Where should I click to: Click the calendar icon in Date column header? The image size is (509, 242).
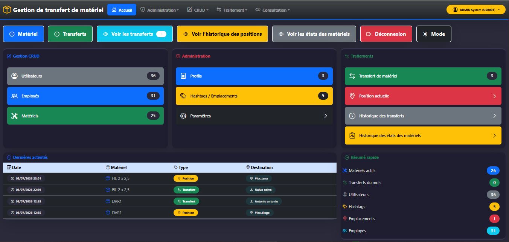tap(9, 167)
